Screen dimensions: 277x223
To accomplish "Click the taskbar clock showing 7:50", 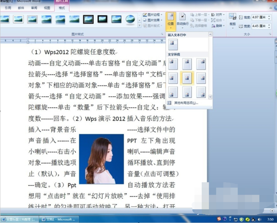I will (x=270, y=219).
